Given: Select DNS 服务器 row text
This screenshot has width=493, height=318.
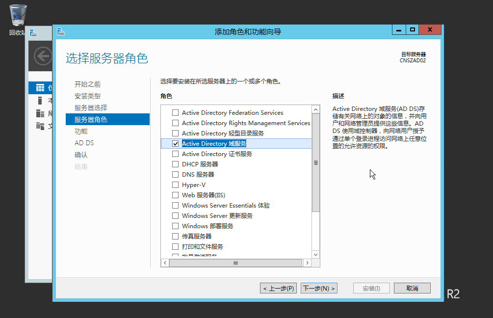Looking at the screenshot, I should coord(198,175).
